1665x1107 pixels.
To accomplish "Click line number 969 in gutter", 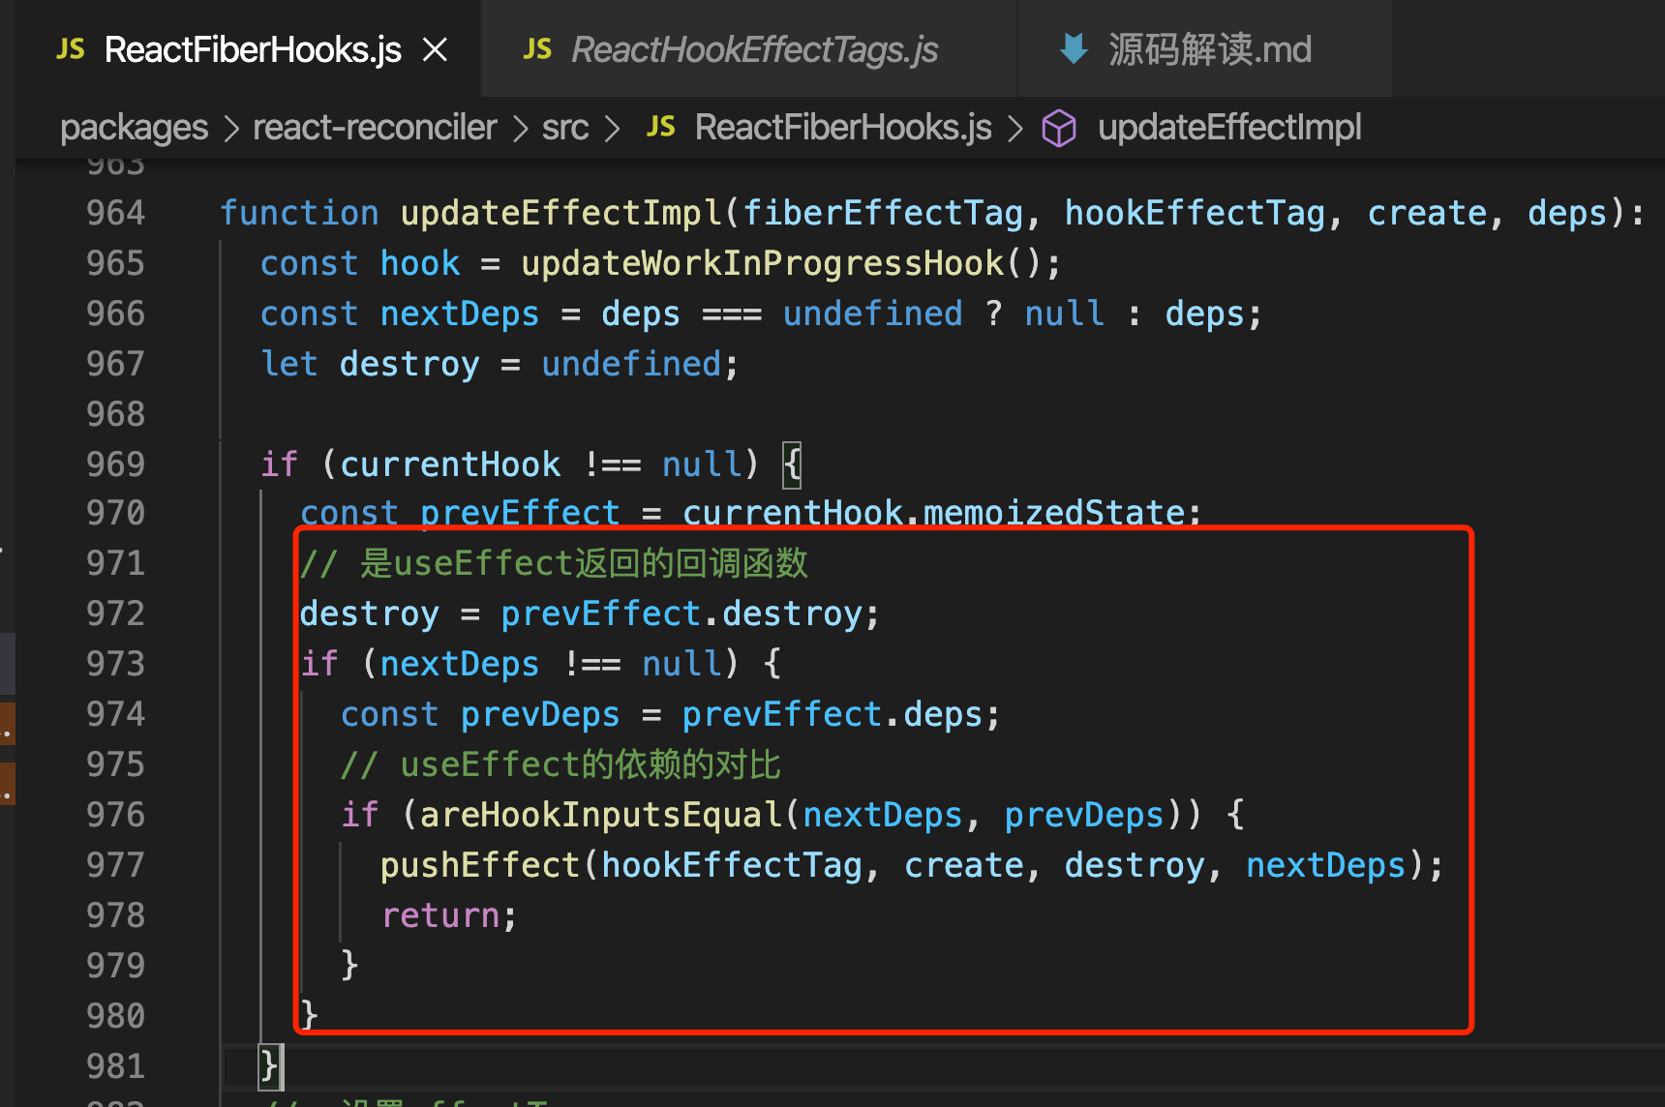I will [x=116, y=464].
